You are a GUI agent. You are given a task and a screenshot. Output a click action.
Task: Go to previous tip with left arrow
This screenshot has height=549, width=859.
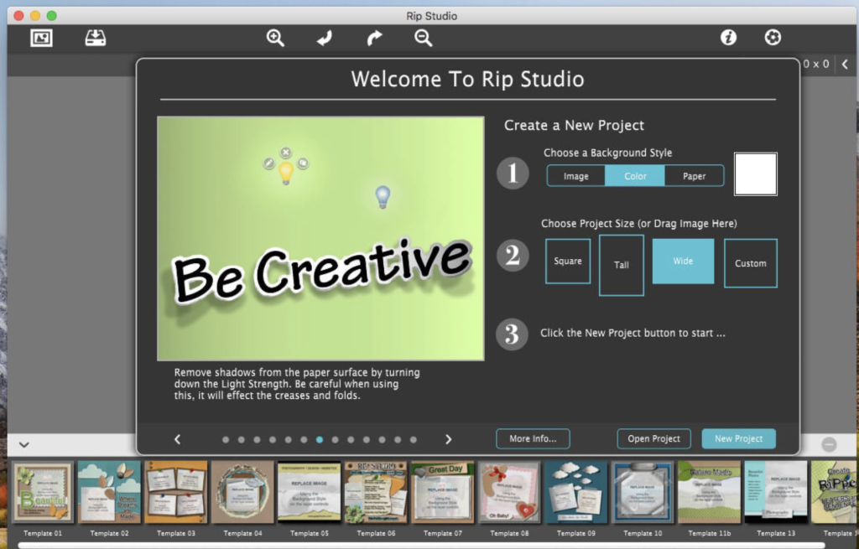(x=178, y=439)
